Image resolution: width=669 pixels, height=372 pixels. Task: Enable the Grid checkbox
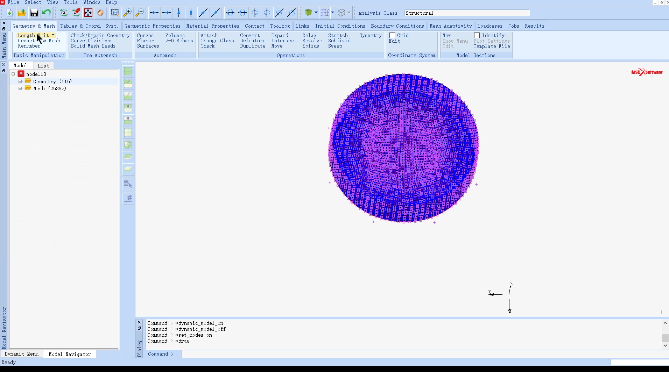[392, 35]
